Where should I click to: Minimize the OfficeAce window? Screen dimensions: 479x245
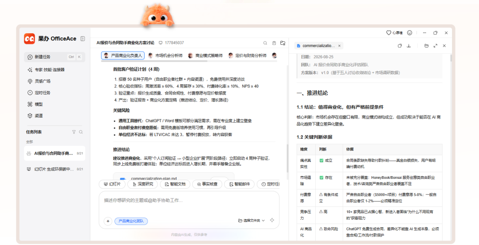coord(424,33)
